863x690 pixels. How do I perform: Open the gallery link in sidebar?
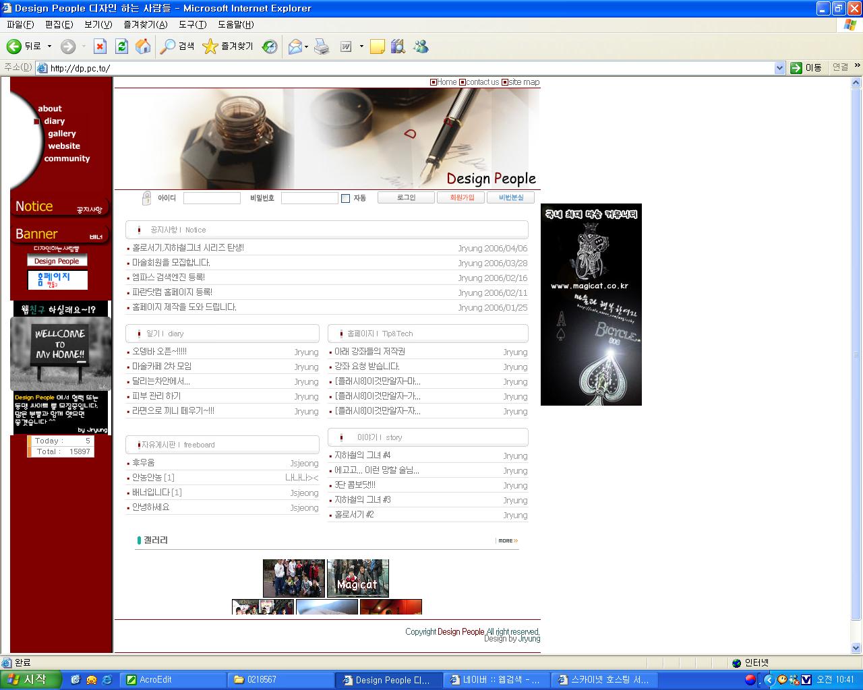pos(62,133)
